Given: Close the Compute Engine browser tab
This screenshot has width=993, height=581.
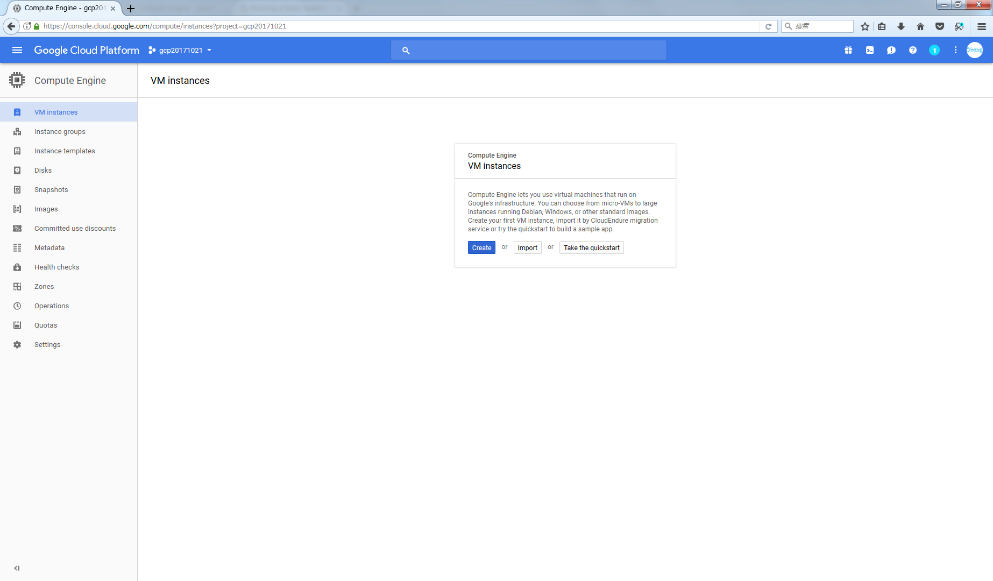Looking at the screenshot, I should point(113,9).
